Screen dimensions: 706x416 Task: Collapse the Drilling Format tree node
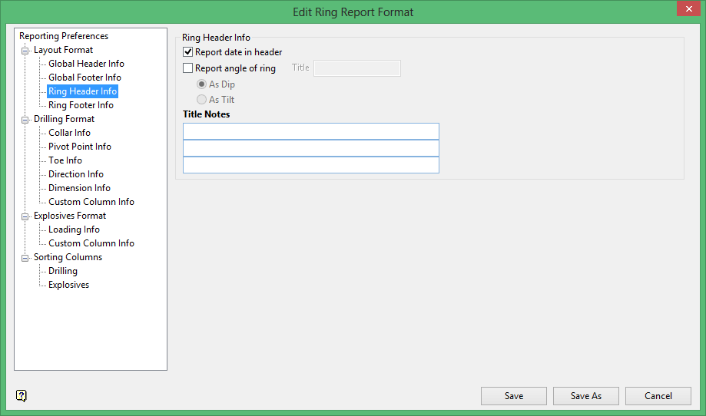click(x=25, y=120)
